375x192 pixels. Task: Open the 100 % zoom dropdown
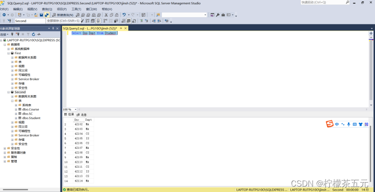[76, 110]
